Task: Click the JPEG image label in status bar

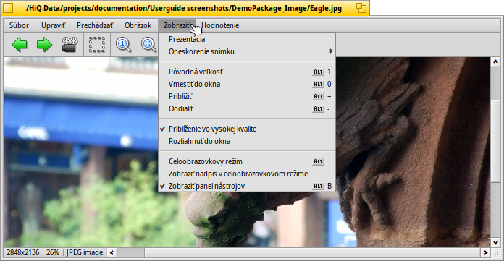Action: pyautogui.click(x=85, y=252)
